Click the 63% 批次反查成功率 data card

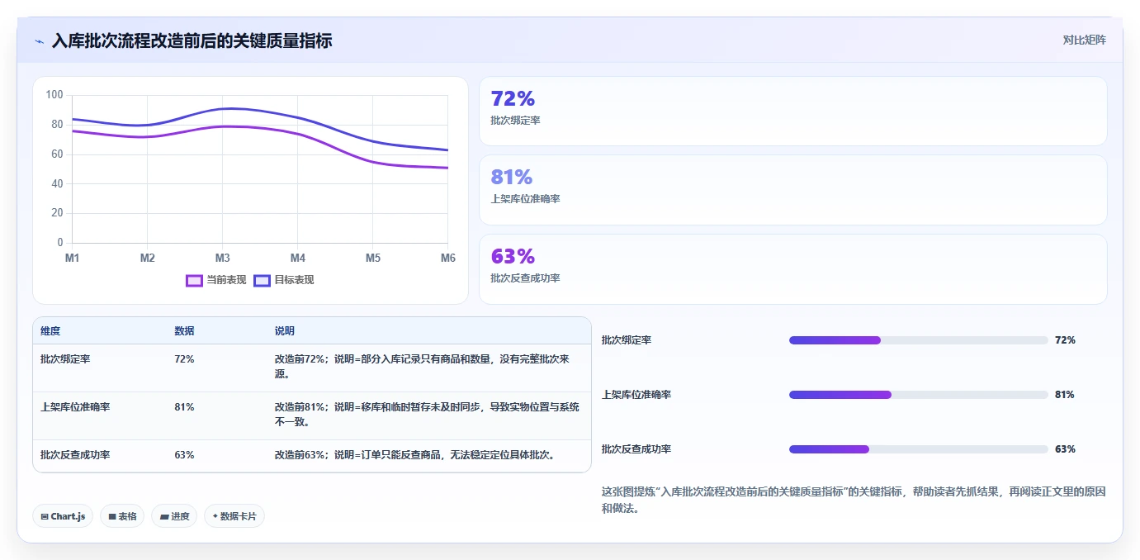[792, 269]
